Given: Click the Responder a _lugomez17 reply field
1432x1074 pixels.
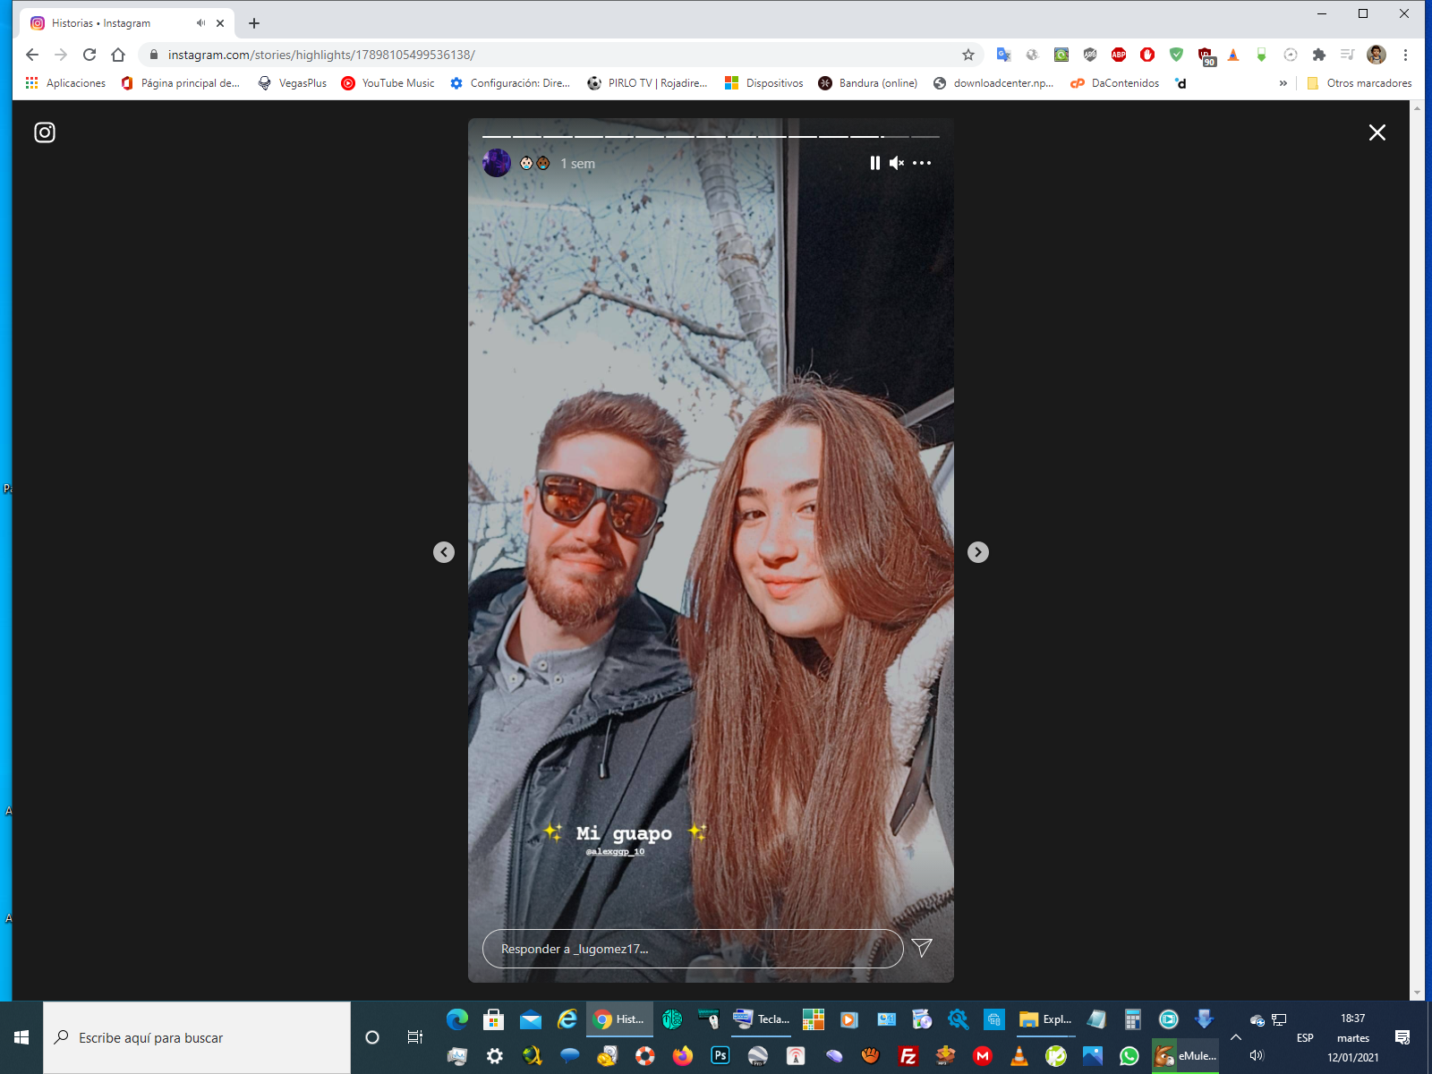Looking at the screenshot, I should pyautogui.click(x=692, y=949).
